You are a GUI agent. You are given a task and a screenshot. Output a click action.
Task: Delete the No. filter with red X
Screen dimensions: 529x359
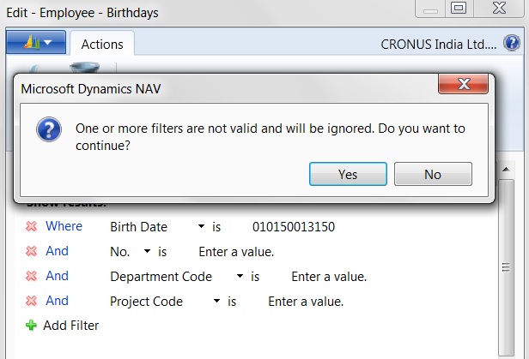tap(31, 251)
